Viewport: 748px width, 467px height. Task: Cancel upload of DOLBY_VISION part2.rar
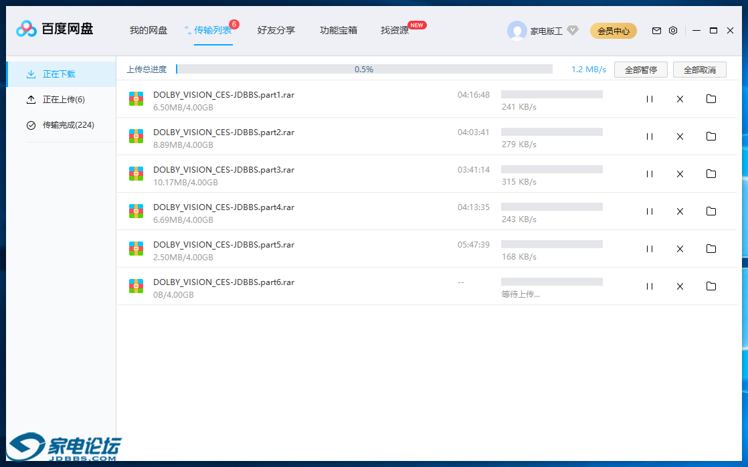pyautogui.click(x=680, y=136)
